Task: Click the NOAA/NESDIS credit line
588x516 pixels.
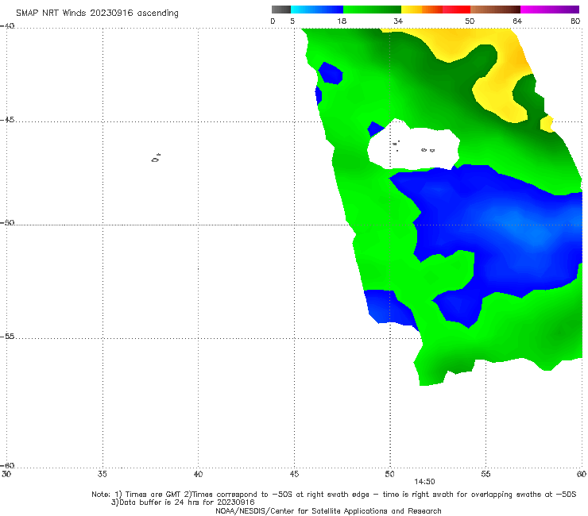Action: (x=328, y=510)
